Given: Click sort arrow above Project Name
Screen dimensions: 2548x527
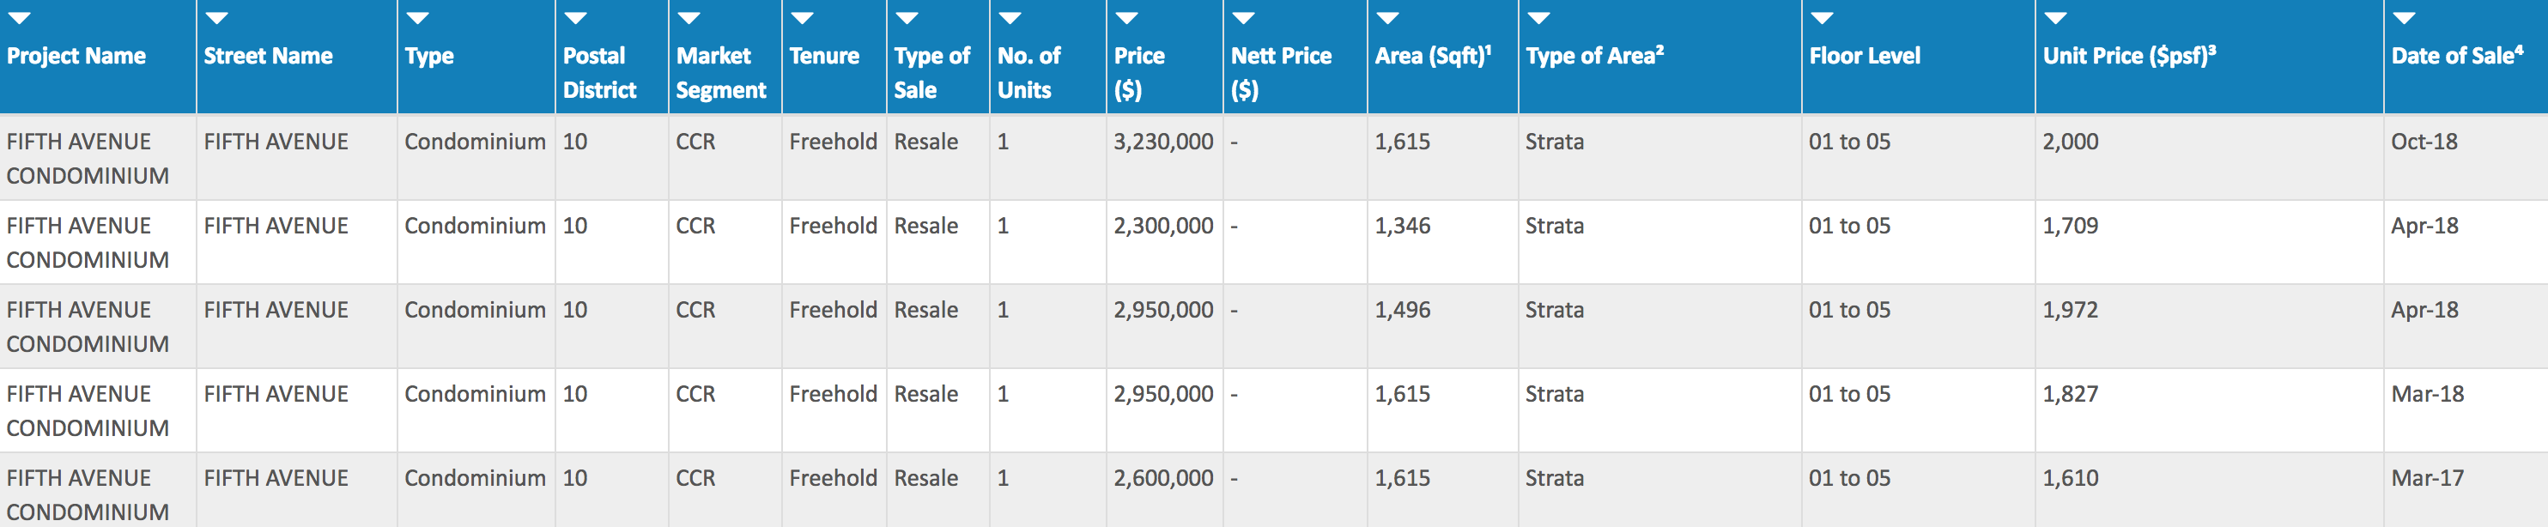Looking at the screenshot, I should 20,18.
